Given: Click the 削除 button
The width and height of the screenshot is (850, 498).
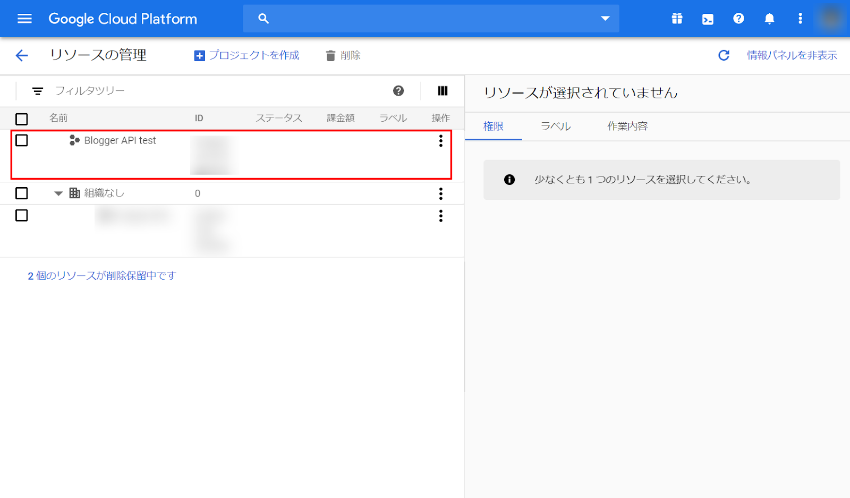Looking at the screenshot, I should pos(343,55).
